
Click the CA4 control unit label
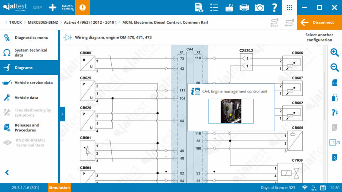[190, 49]
